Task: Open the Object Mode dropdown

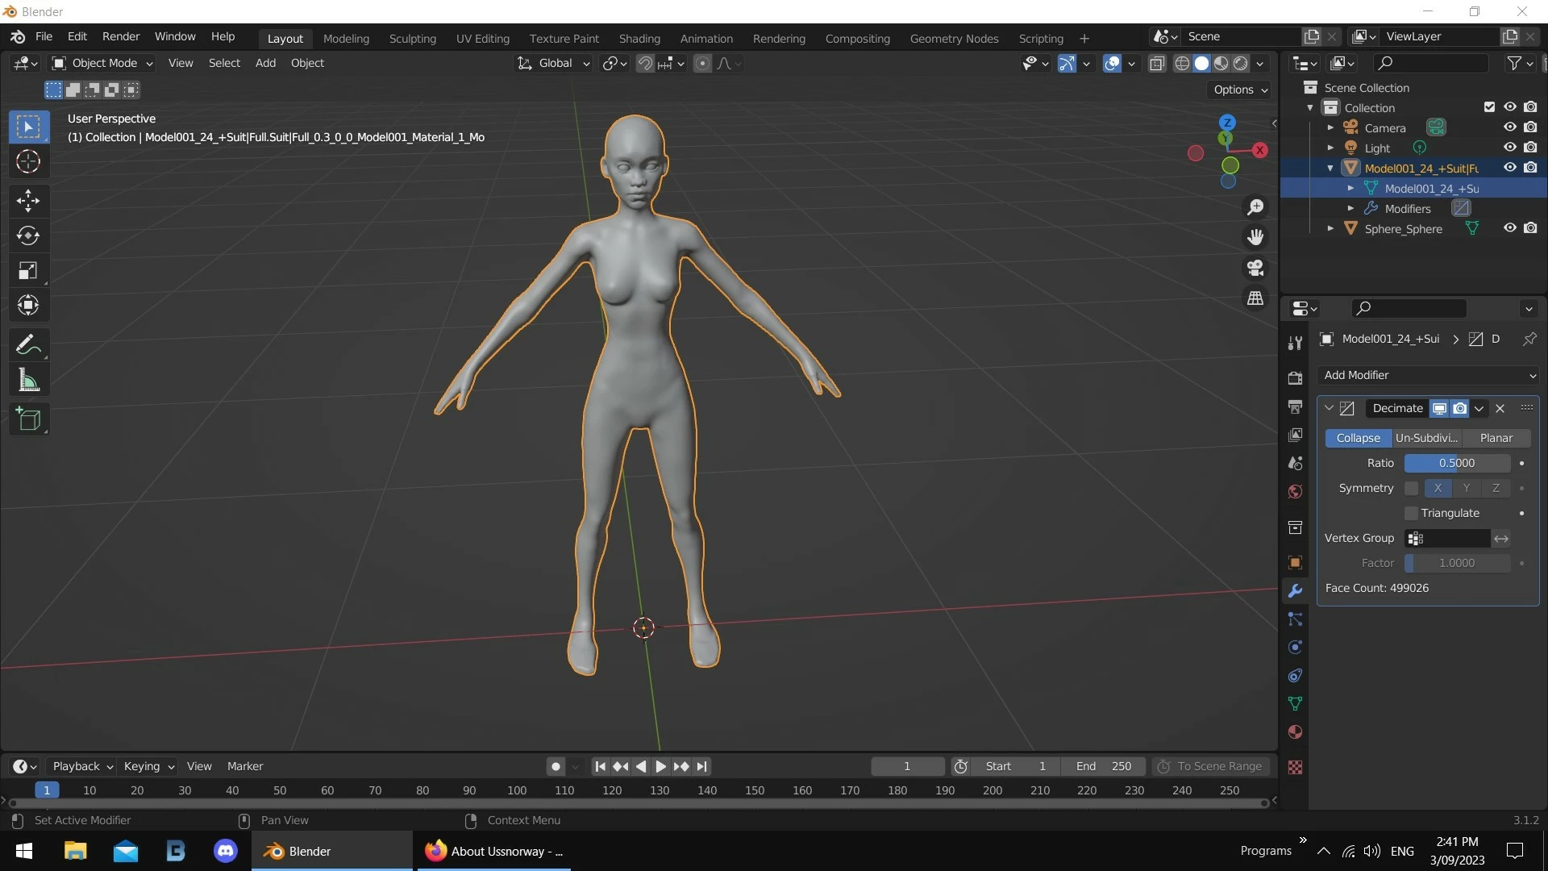Action: click(x=102, y=63)
